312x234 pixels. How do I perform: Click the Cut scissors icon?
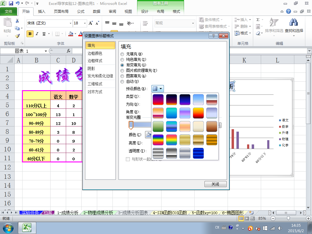(17, 21)
